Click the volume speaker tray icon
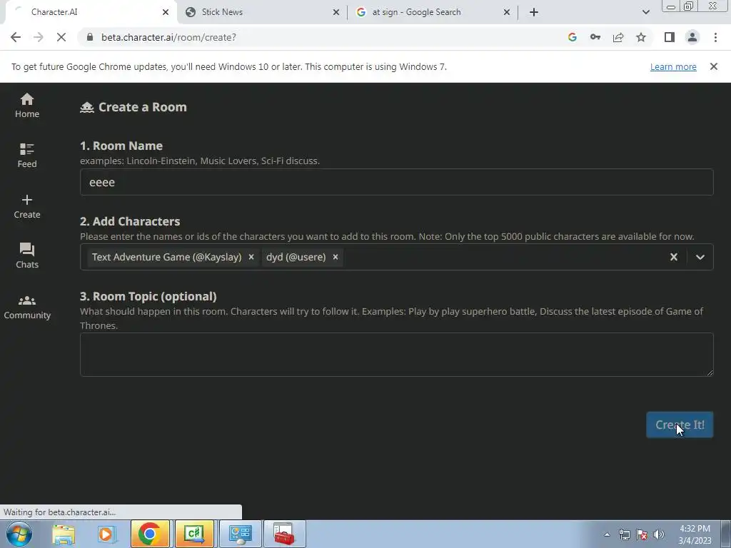The height and width of the screenshot is (548, 731). tap(659, 534)
